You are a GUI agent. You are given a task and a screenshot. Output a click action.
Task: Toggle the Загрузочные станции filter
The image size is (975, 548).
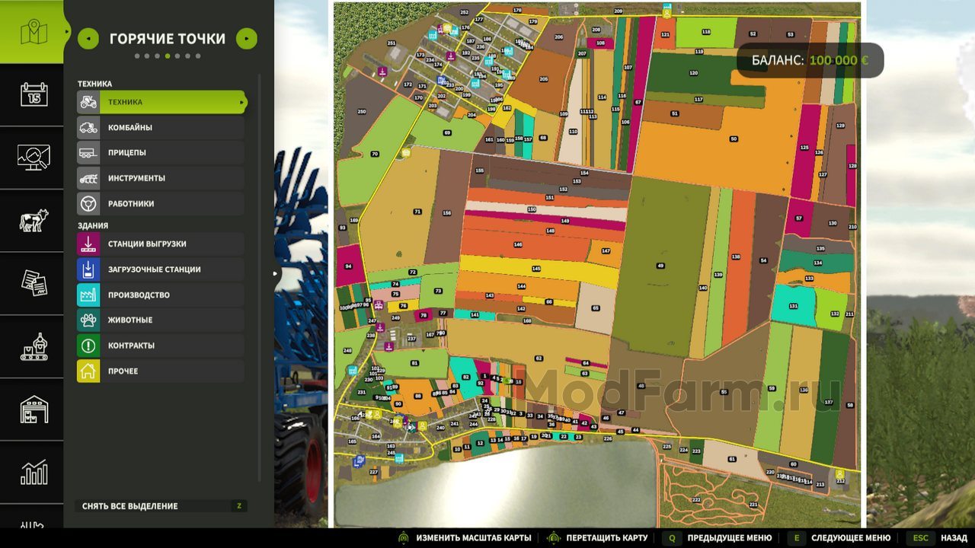(x=161, y=269)
